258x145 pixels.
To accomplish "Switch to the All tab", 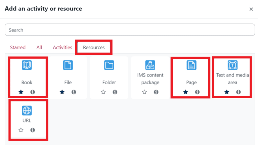I will click(39, 47).
